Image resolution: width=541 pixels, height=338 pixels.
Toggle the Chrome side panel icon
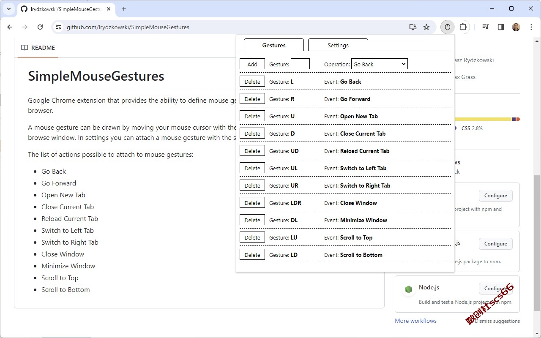pos(501,27)
